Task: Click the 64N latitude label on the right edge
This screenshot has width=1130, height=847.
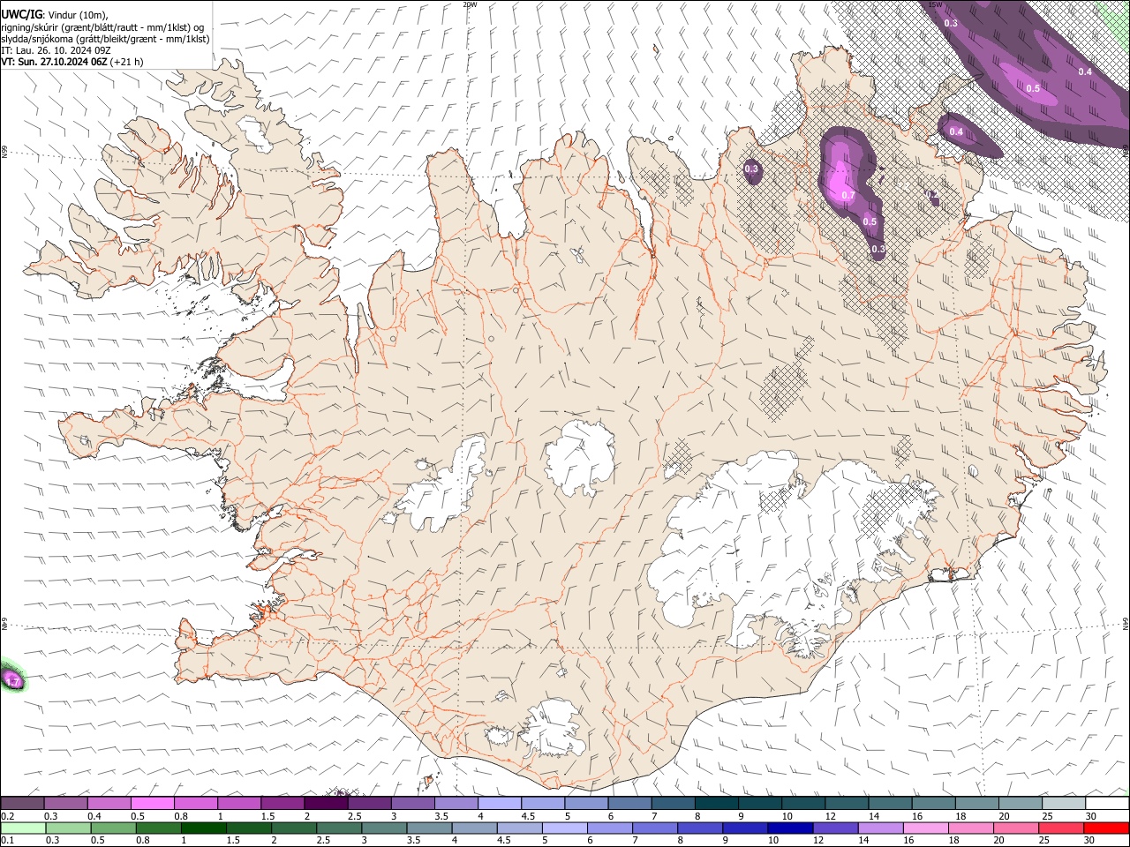Action: (x=1126, y=623)
